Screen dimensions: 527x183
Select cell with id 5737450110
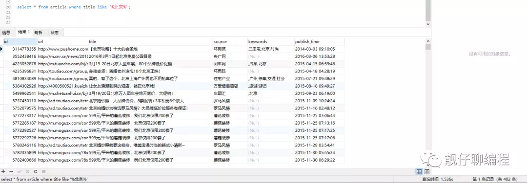20,101
